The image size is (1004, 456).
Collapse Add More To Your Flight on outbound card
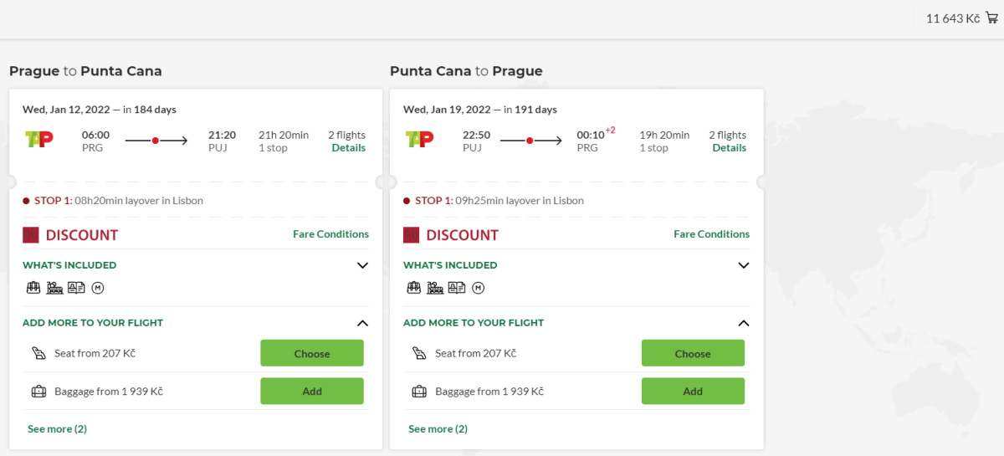tap(362, 323)
